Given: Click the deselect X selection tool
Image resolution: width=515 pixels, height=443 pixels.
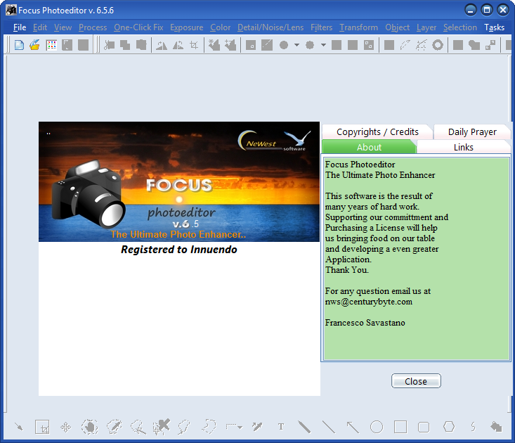Looking at the screenshot, I should coord(162,426).
